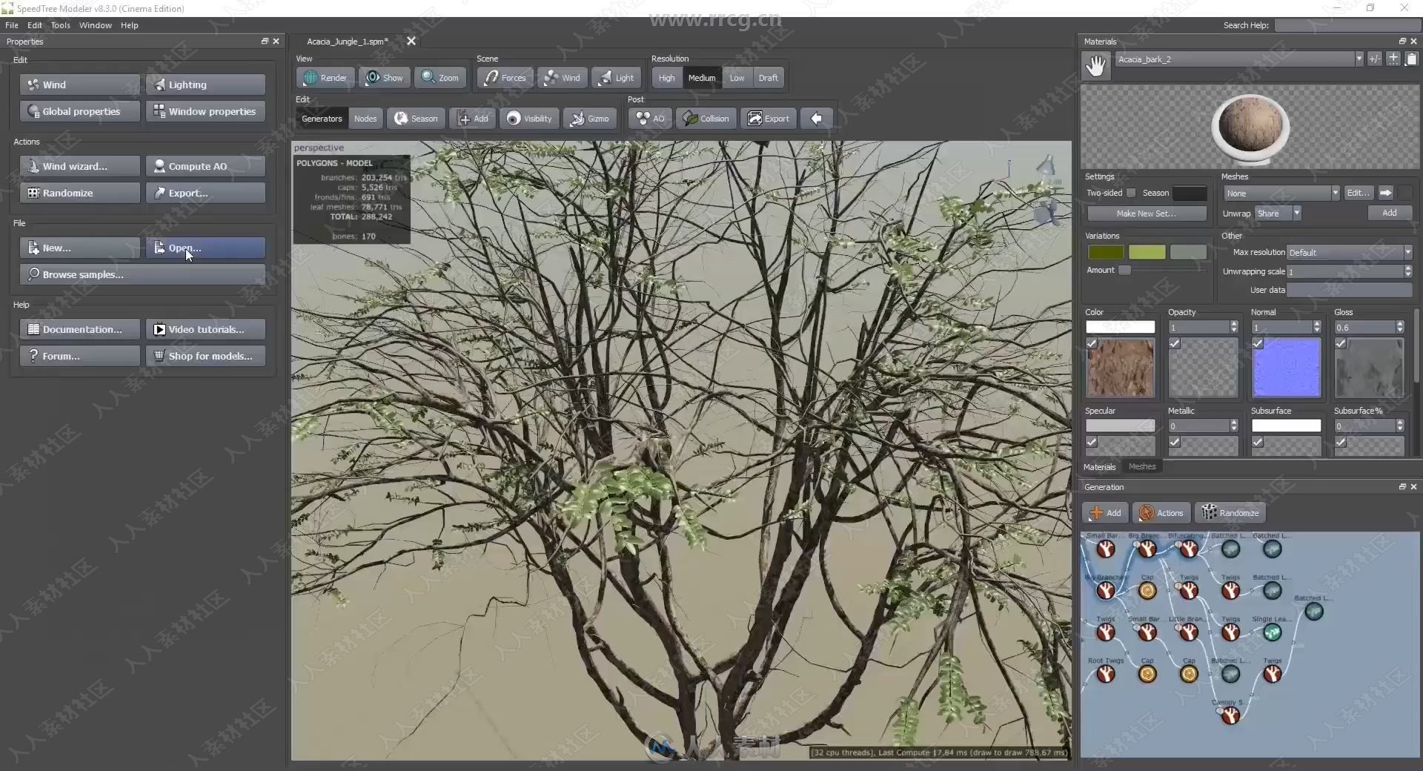Click the Opacity value stepper arrows
This screenshot has height=771, width=1423.
[1233, 327]
